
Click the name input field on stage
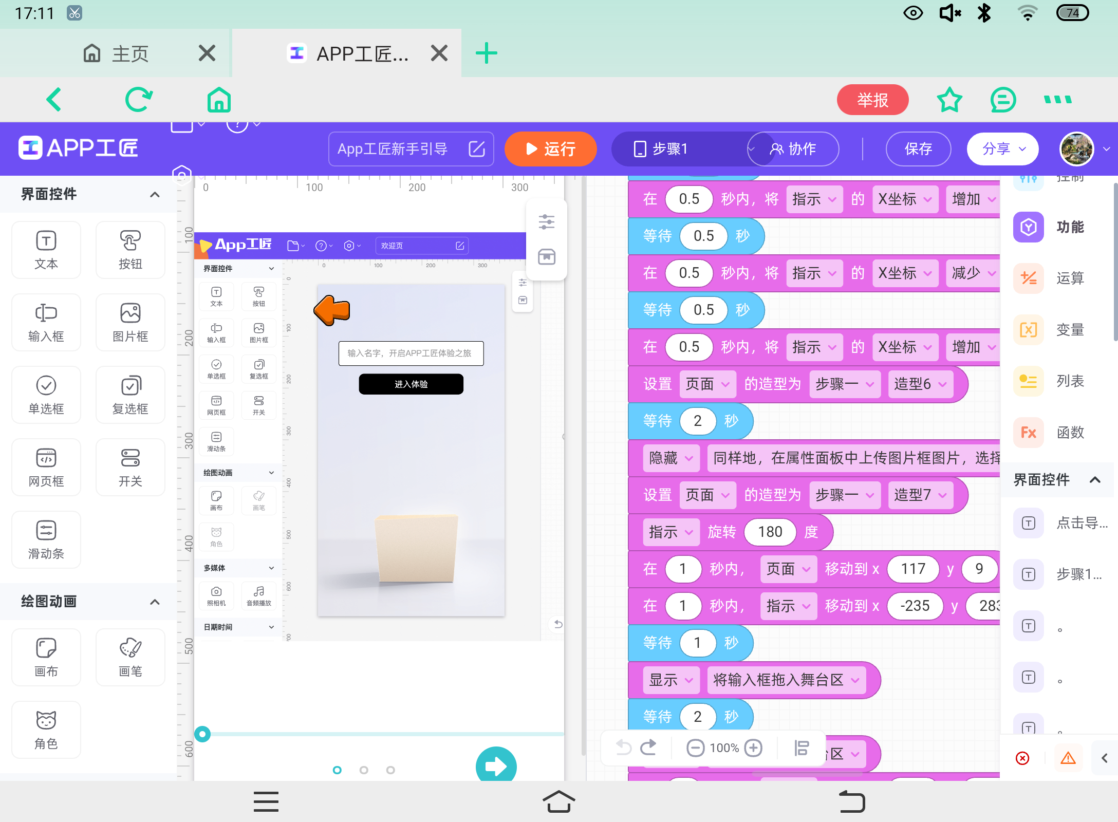pos(411,353)
